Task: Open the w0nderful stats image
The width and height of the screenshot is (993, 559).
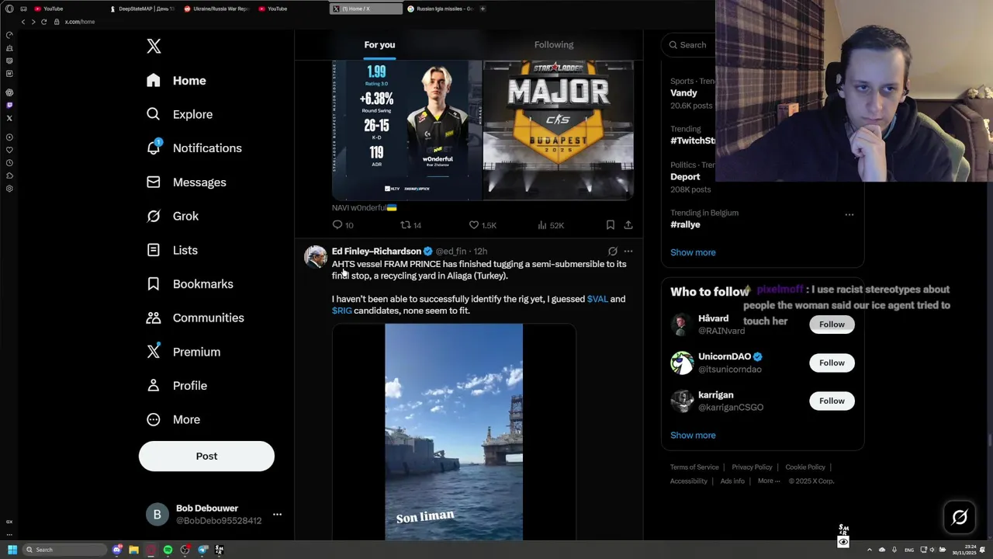Action: point(407,130)
